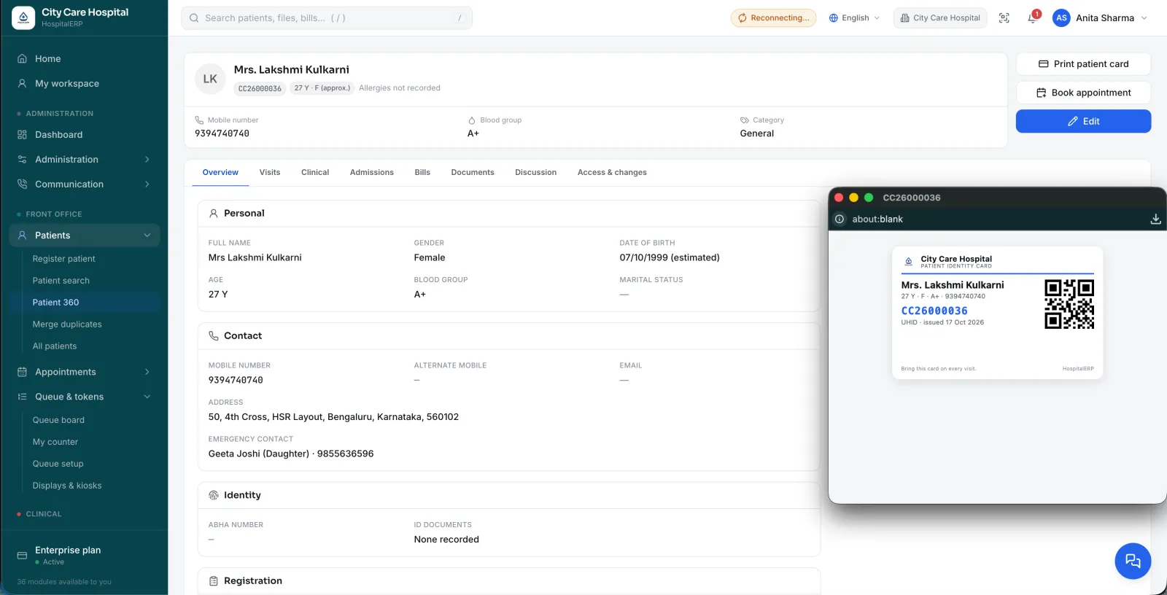Open the notifications bell icon
Screen dimensions: 1167x595
[x=1033, y=18]
